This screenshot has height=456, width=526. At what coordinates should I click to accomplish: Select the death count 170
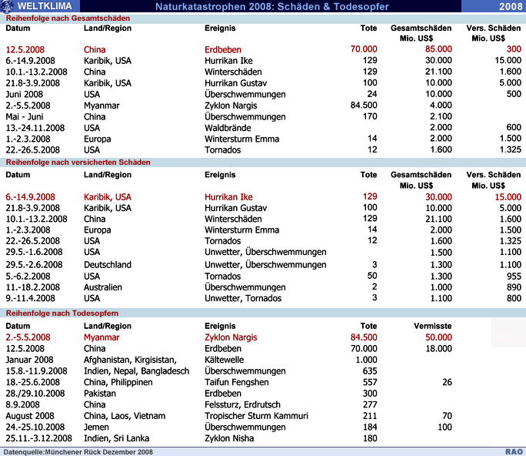tap(370, 116)
